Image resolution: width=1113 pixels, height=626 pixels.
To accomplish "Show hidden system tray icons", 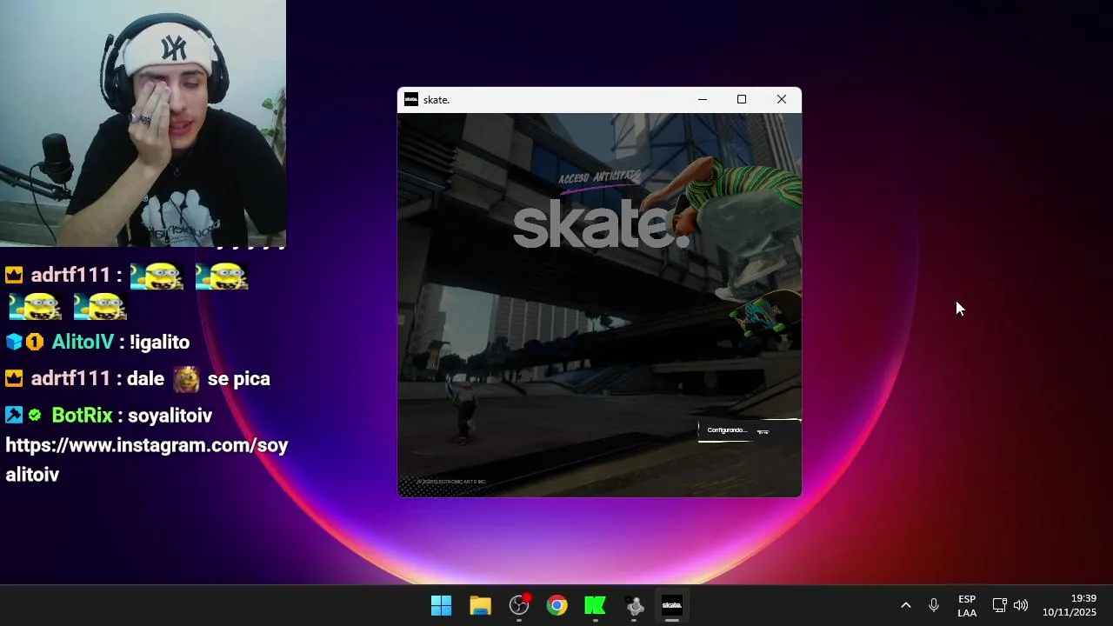I will click(x=905, y=605).
